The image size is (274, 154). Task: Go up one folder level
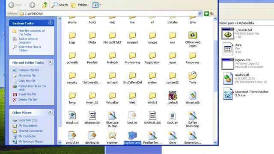coord(45,5)
